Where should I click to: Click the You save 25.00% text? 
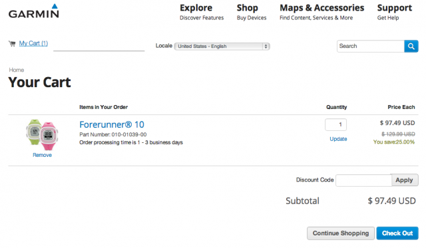pos(394,142)
